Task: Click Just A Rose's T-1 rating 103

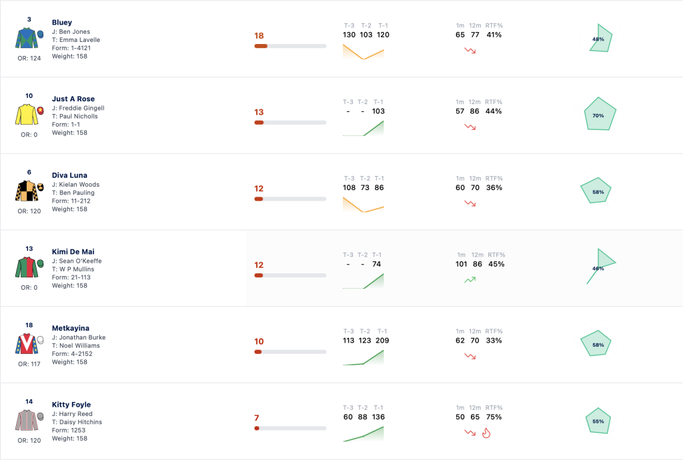Action: tap(378, 111)
